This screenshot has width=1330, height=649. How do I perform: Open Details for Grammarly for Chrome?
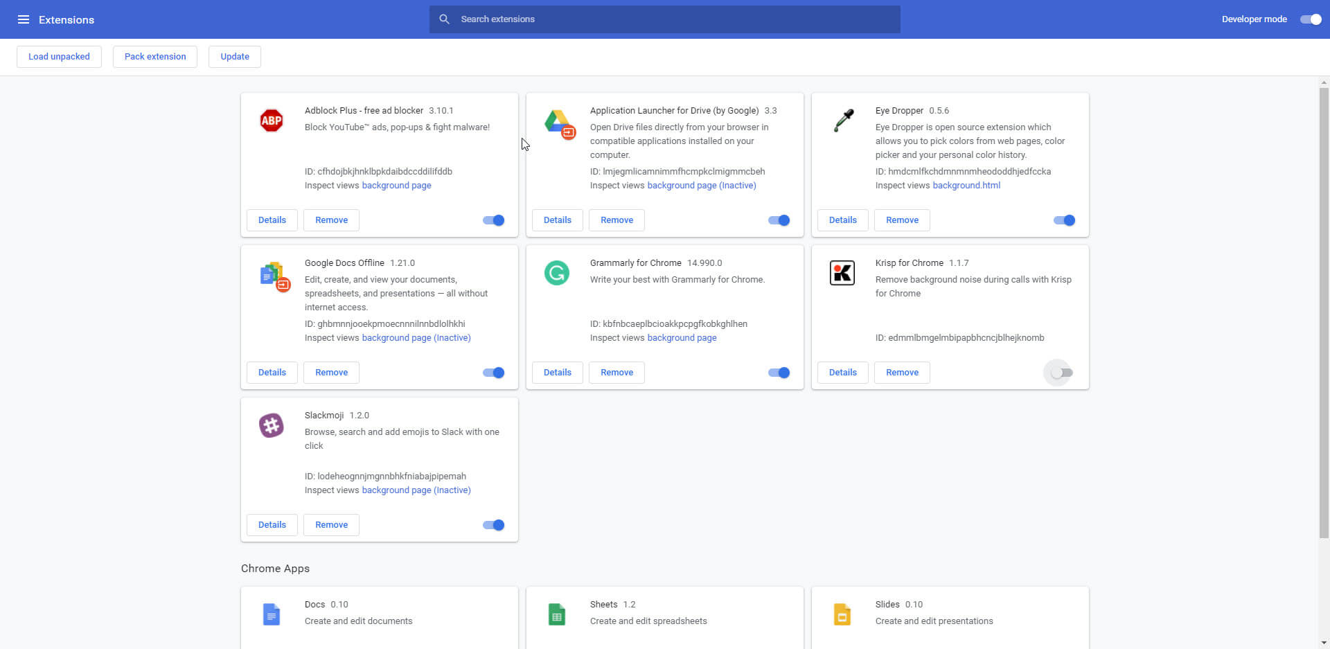click(x=558, y=373)
